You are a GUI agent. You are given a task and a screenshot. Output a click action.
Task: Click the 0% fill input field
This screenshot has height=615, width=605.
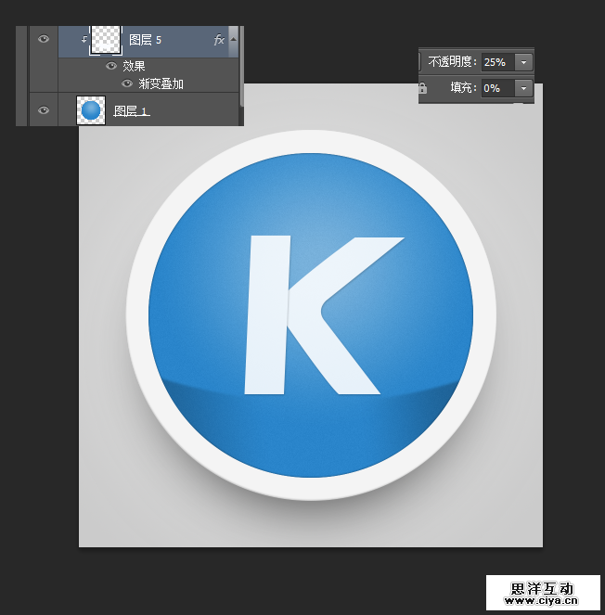point(496,88)
